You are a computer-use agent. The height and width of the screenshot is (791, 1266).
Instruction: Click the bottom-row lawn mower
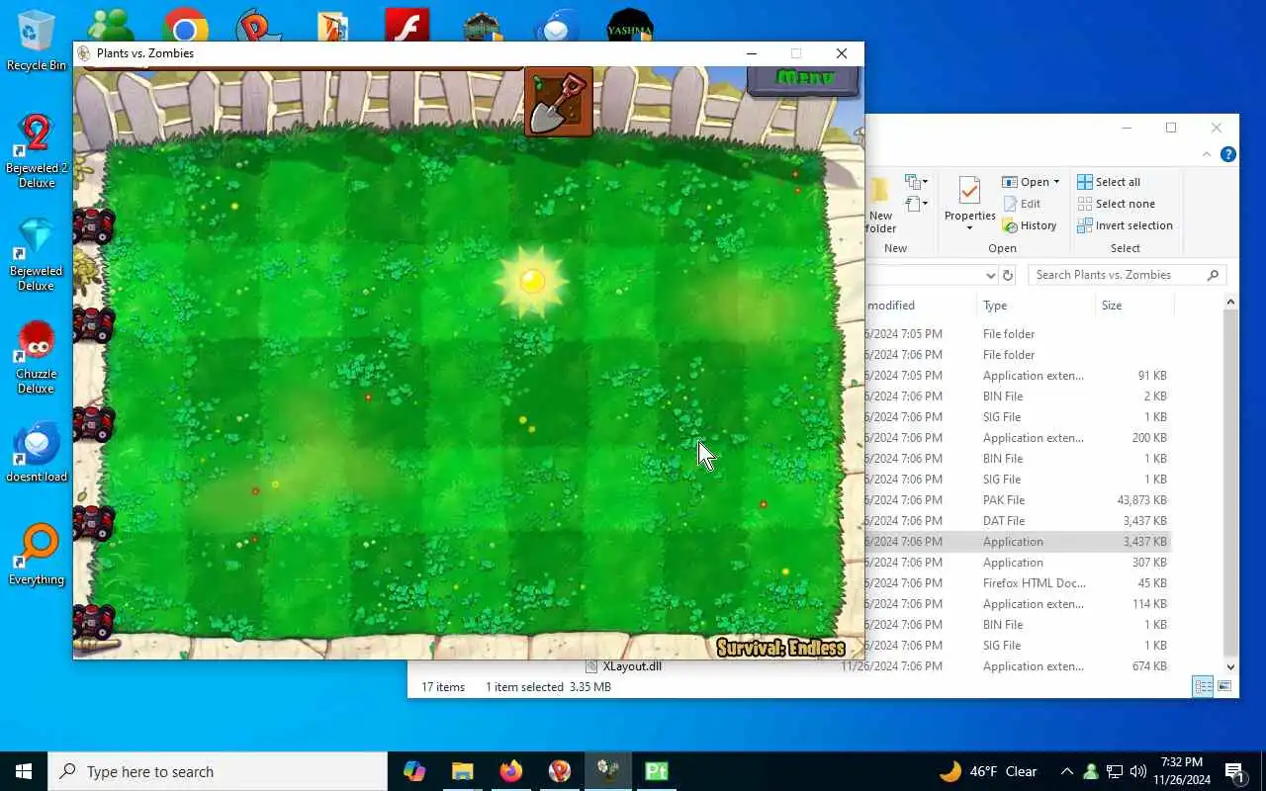(95, 621)
